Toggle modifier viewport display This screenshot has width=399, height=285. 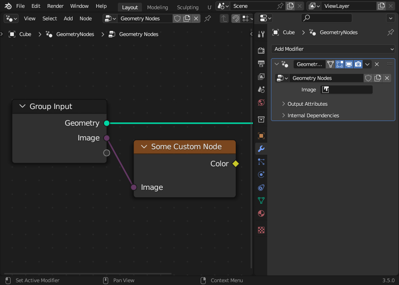(x=349, y=64)
